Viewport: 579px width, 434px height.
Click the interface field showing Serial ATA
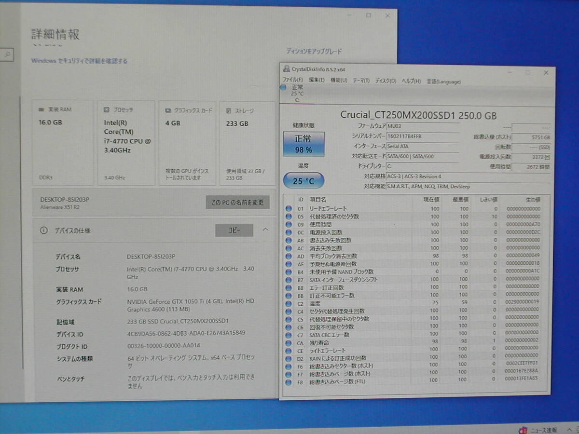pos(423,146)
